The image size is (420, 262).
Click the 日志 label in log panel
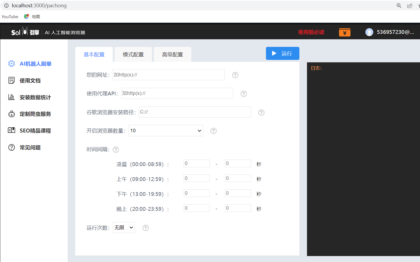316,68
